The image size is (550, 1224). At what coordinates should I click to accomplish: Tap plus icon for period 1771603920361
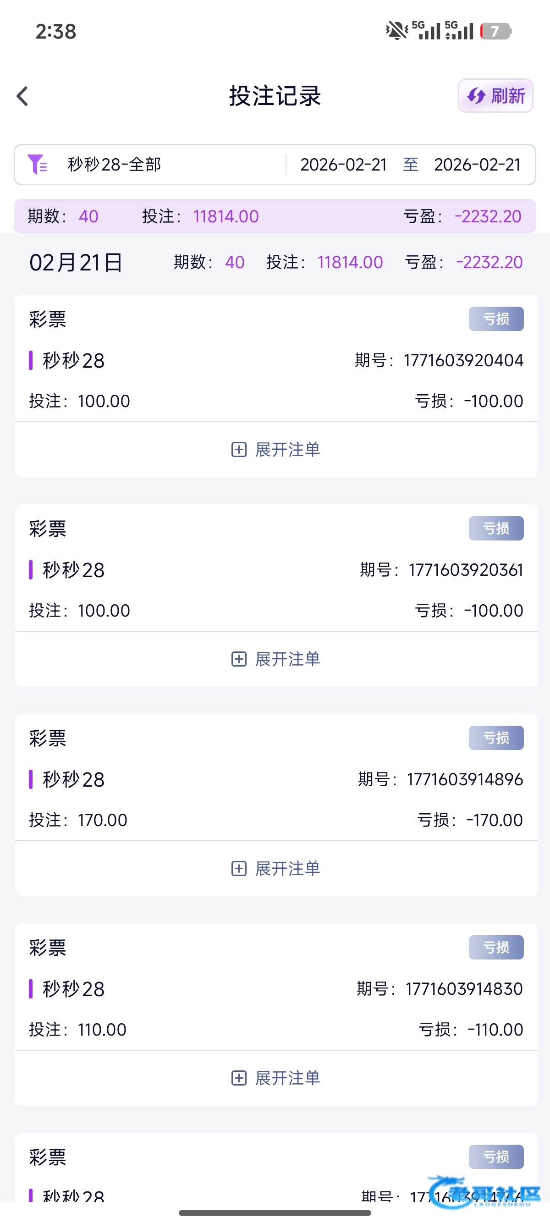[x=238, y=659]
